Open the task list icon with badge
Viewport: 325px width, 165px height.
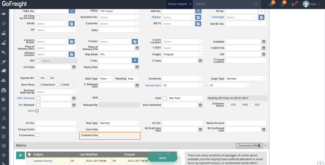271,4
